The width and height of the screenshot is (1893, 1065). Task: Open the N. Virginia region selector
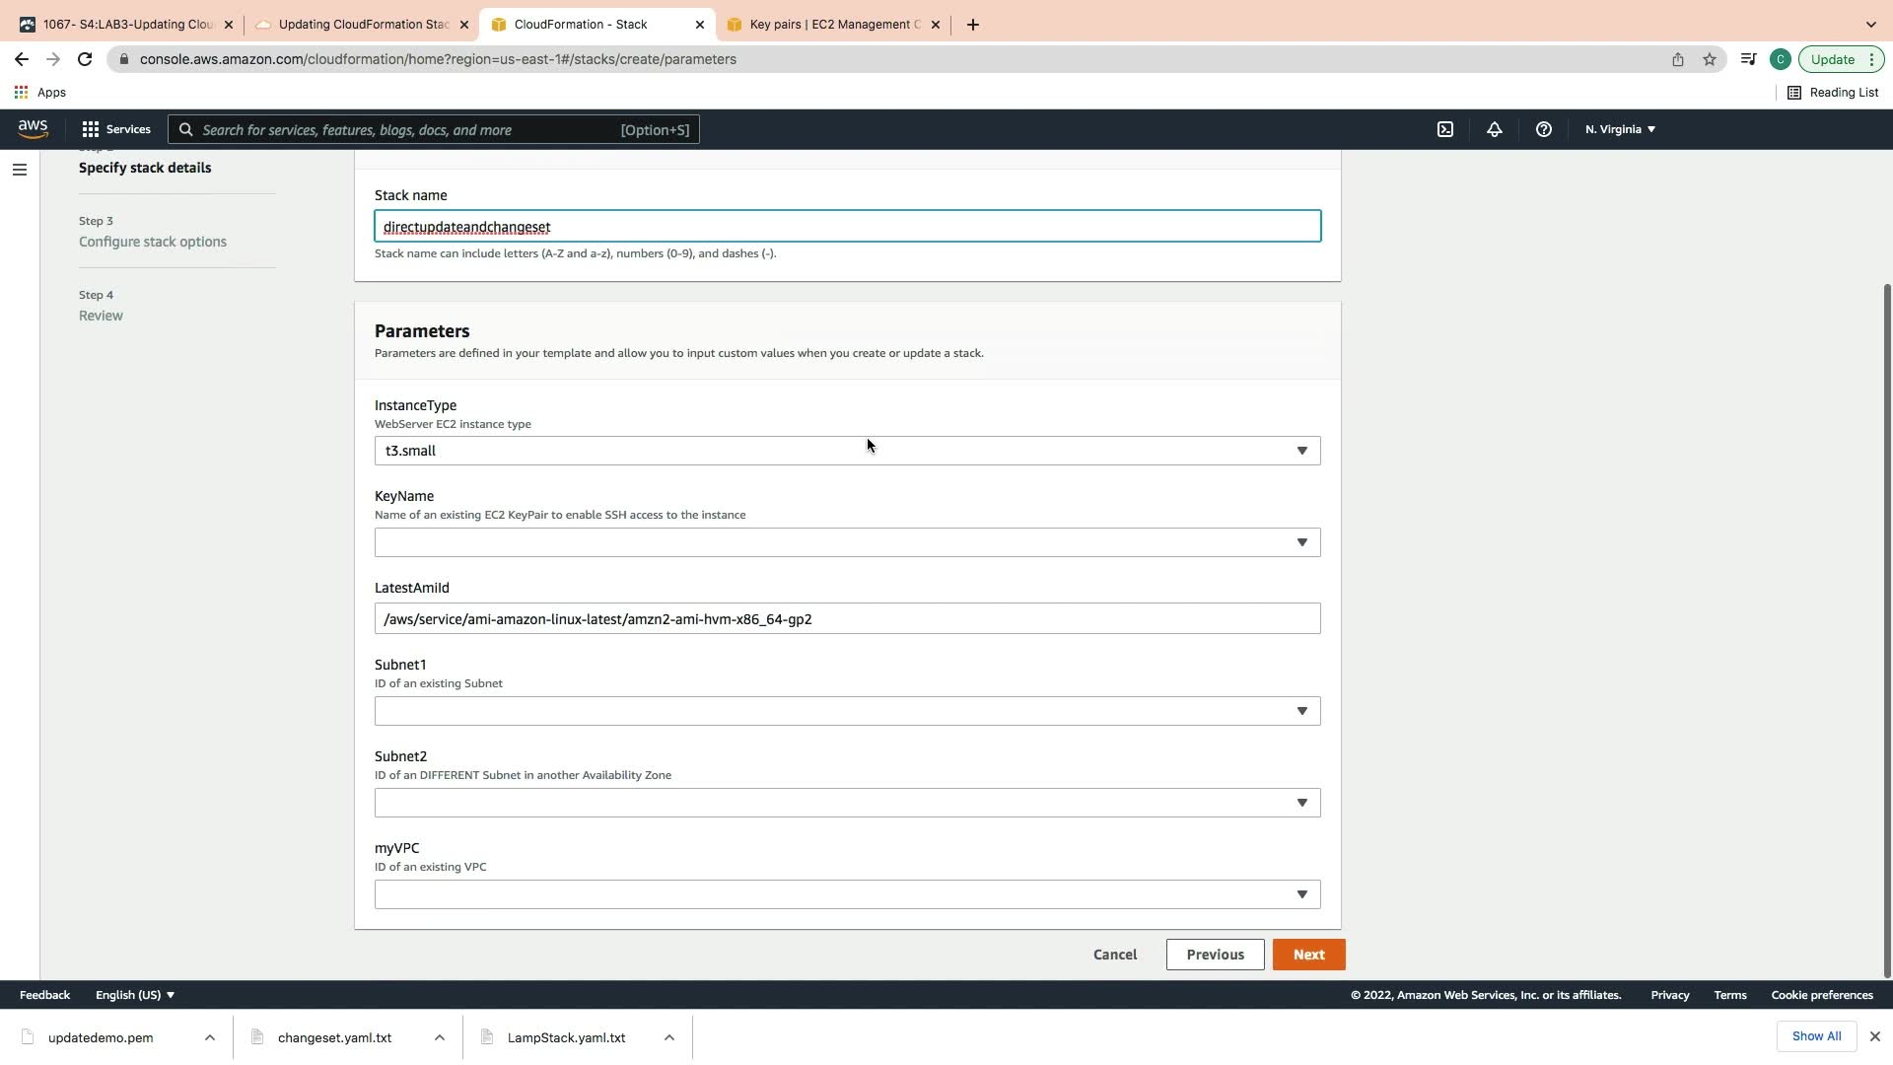tap(1620, 129)
